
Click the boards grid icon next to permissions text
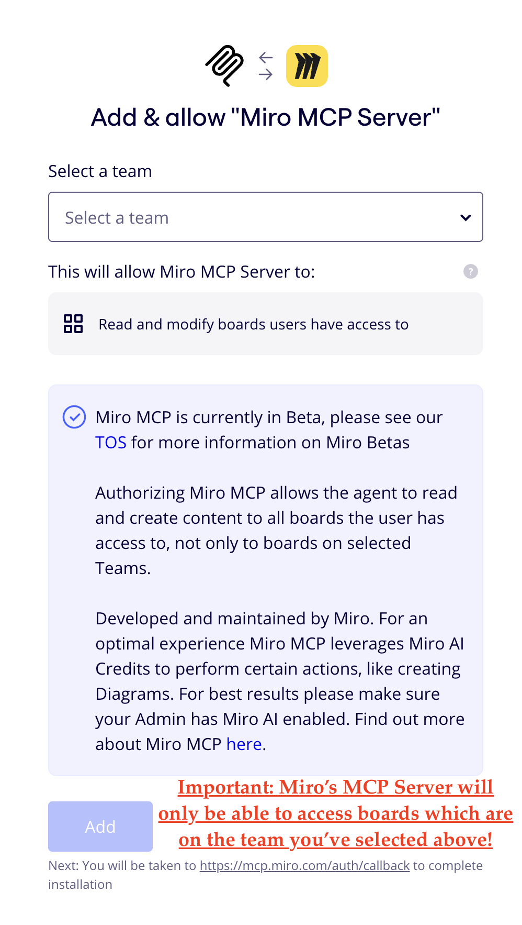(74, 324)
